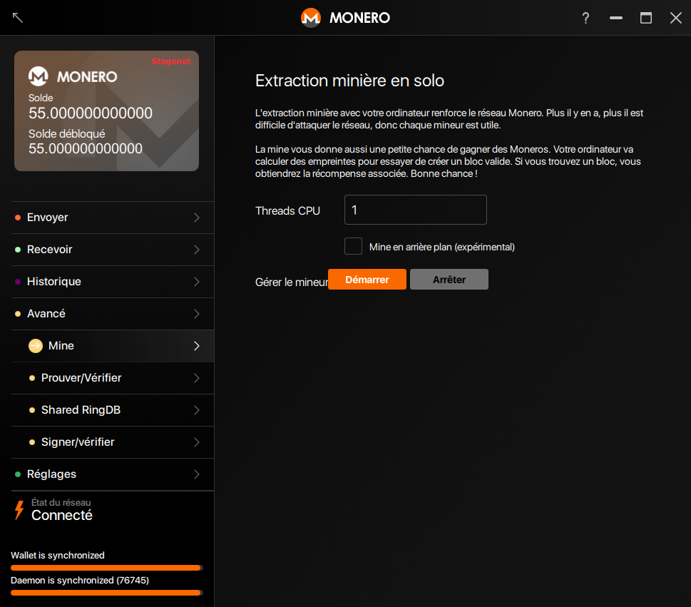Click the yellow dot beside Avancé
Image resolution: width=691 pixels, height=607 pixels.
click(18, 314)
